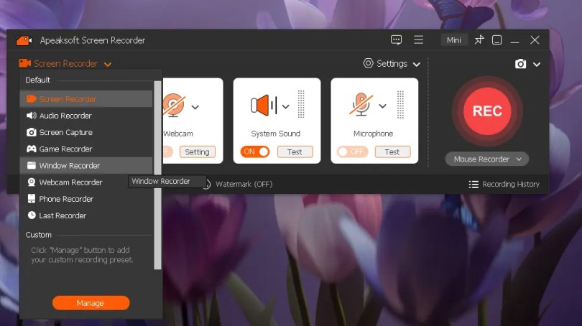The width and height of the screenshot is (582, 326).
Task: Click the Webcam Recorder webcam icon
Action: (32, 182)
